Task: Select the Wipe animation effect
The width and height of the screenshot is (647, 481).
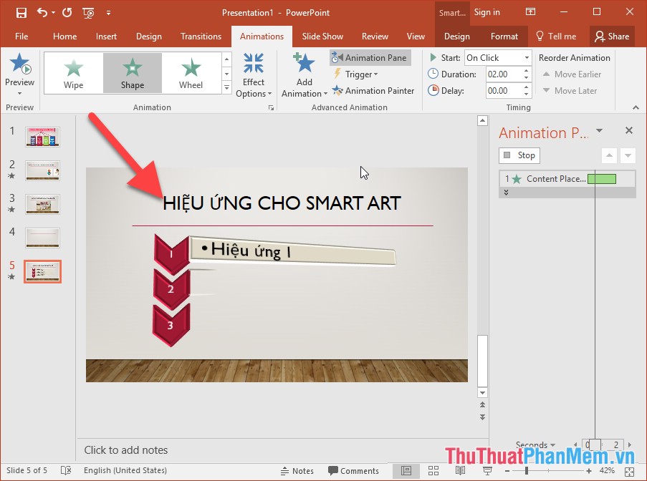Action: click(x=73, y=72)
